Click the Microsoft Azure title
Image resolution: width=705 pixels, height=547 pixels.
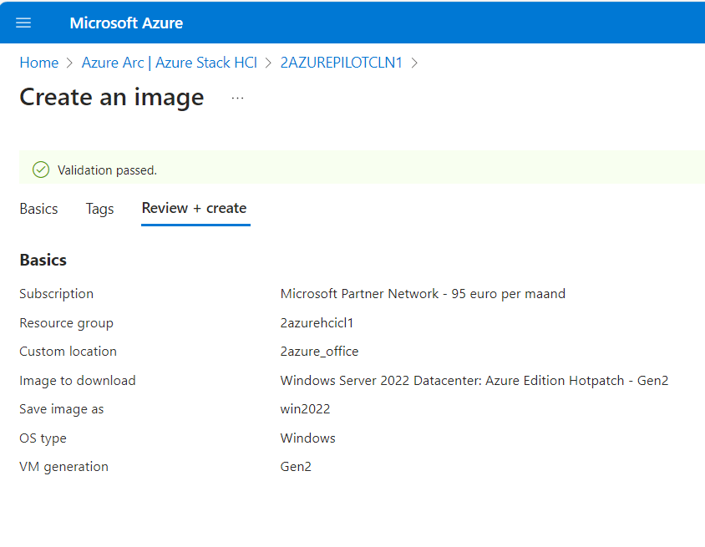[x=126, y=23]
